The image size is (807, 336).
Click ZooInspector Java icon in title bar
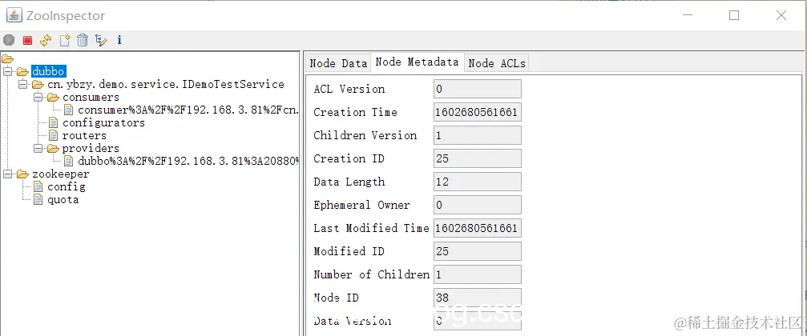(x=14, y=15)
